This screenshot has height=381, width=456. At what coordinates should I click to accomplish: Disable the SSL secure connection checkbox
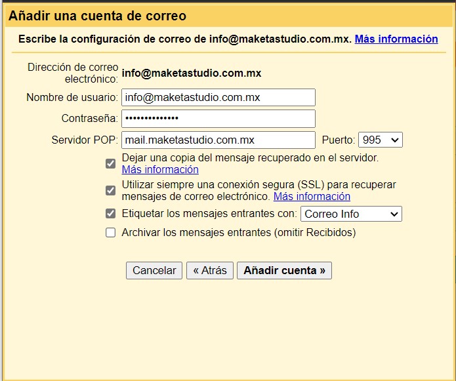[111, 191]
